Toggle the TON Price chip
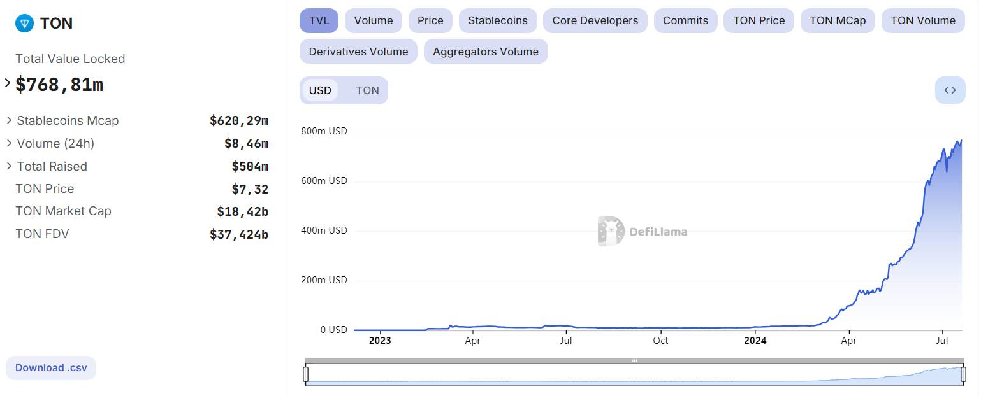The image size is (981, 396). click(x=759, y=20)
